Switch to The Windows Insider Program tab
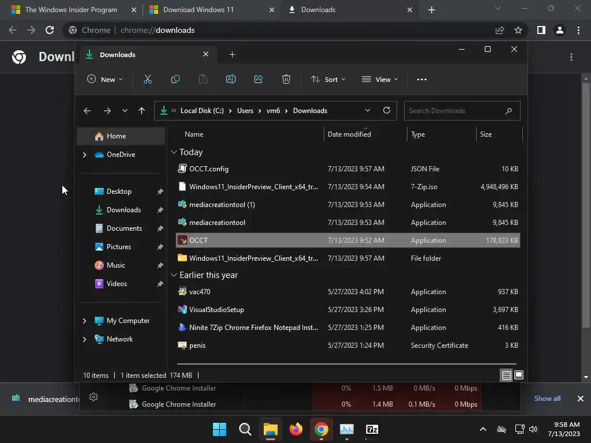This screenshot has width=591, height=443. [x=72, y=10]
